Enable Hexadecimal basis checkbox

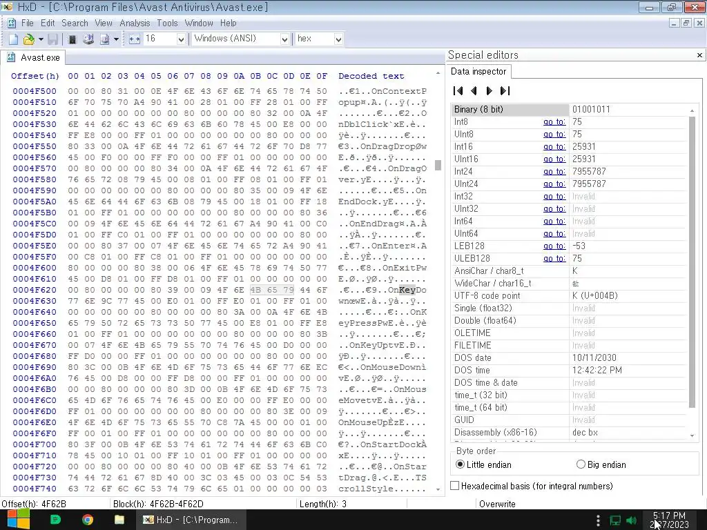coord(455,486)
